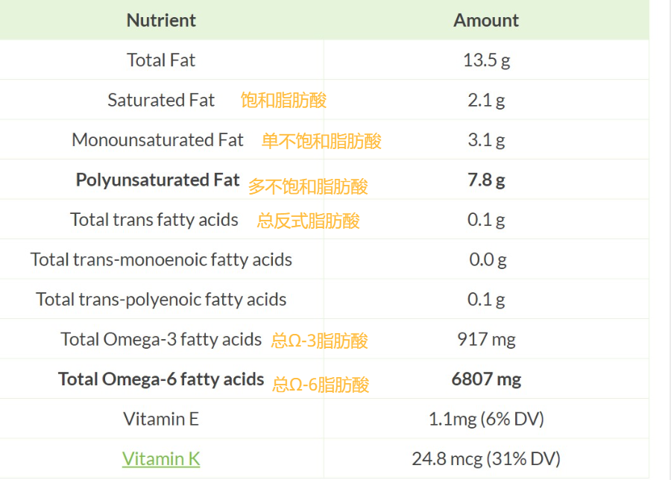Image resolution: width=671 pixels, height=480 pixels.
Task: Click bold Total Omega-6 fatty acids label
Action: click(x=161, y=379)
